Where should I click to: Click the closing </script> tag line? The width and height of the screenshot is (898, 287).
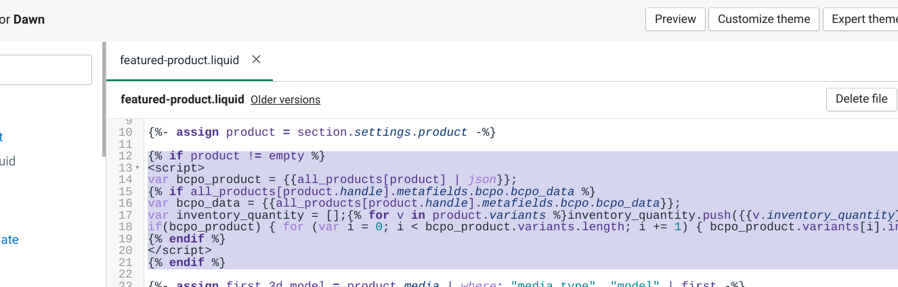tap(179, 251)
